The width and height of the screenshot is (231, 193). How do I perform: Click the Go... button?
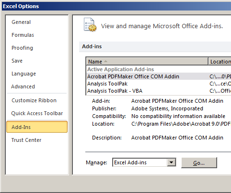point(199,163)
